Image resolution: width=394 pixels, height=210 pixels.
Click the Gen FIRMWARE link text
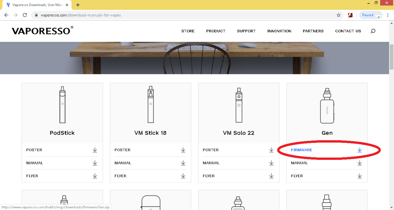coord(302,150)
